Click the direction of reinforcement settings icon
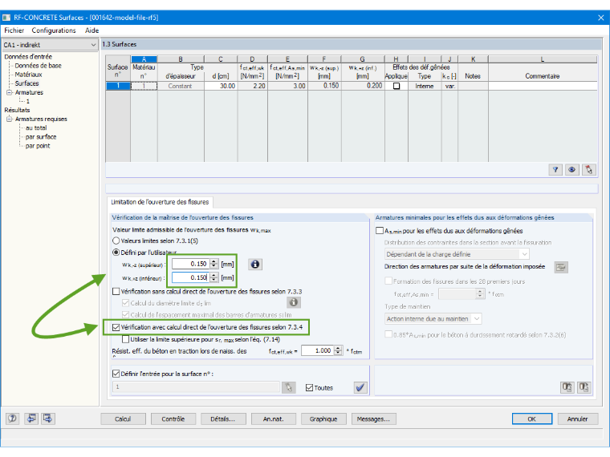 click(x=561, y=267)
